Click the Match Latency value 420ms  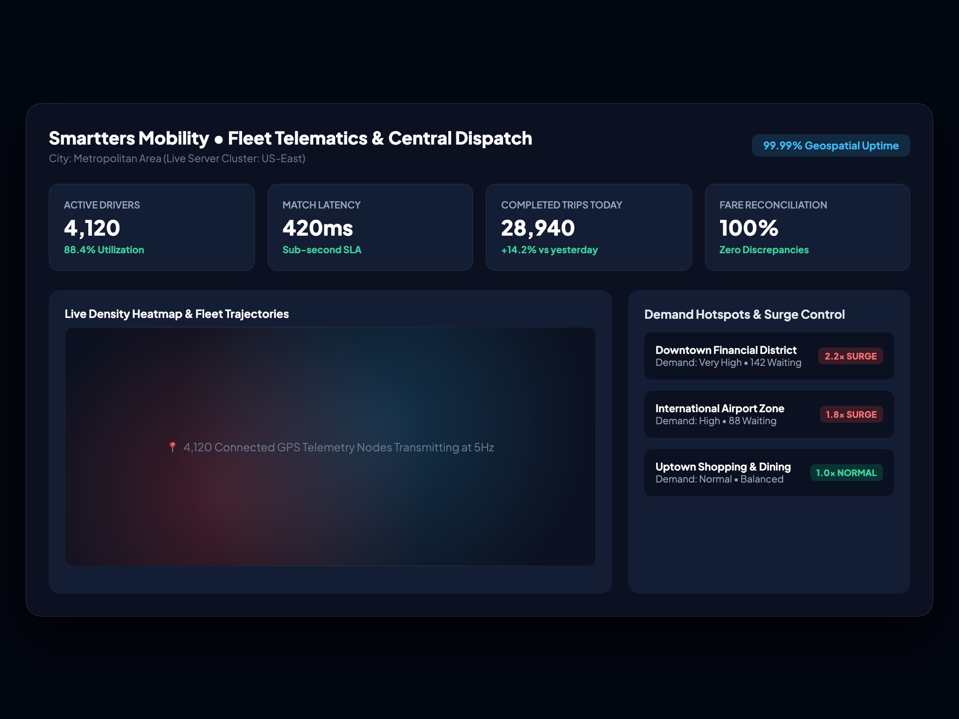(317, 228)
